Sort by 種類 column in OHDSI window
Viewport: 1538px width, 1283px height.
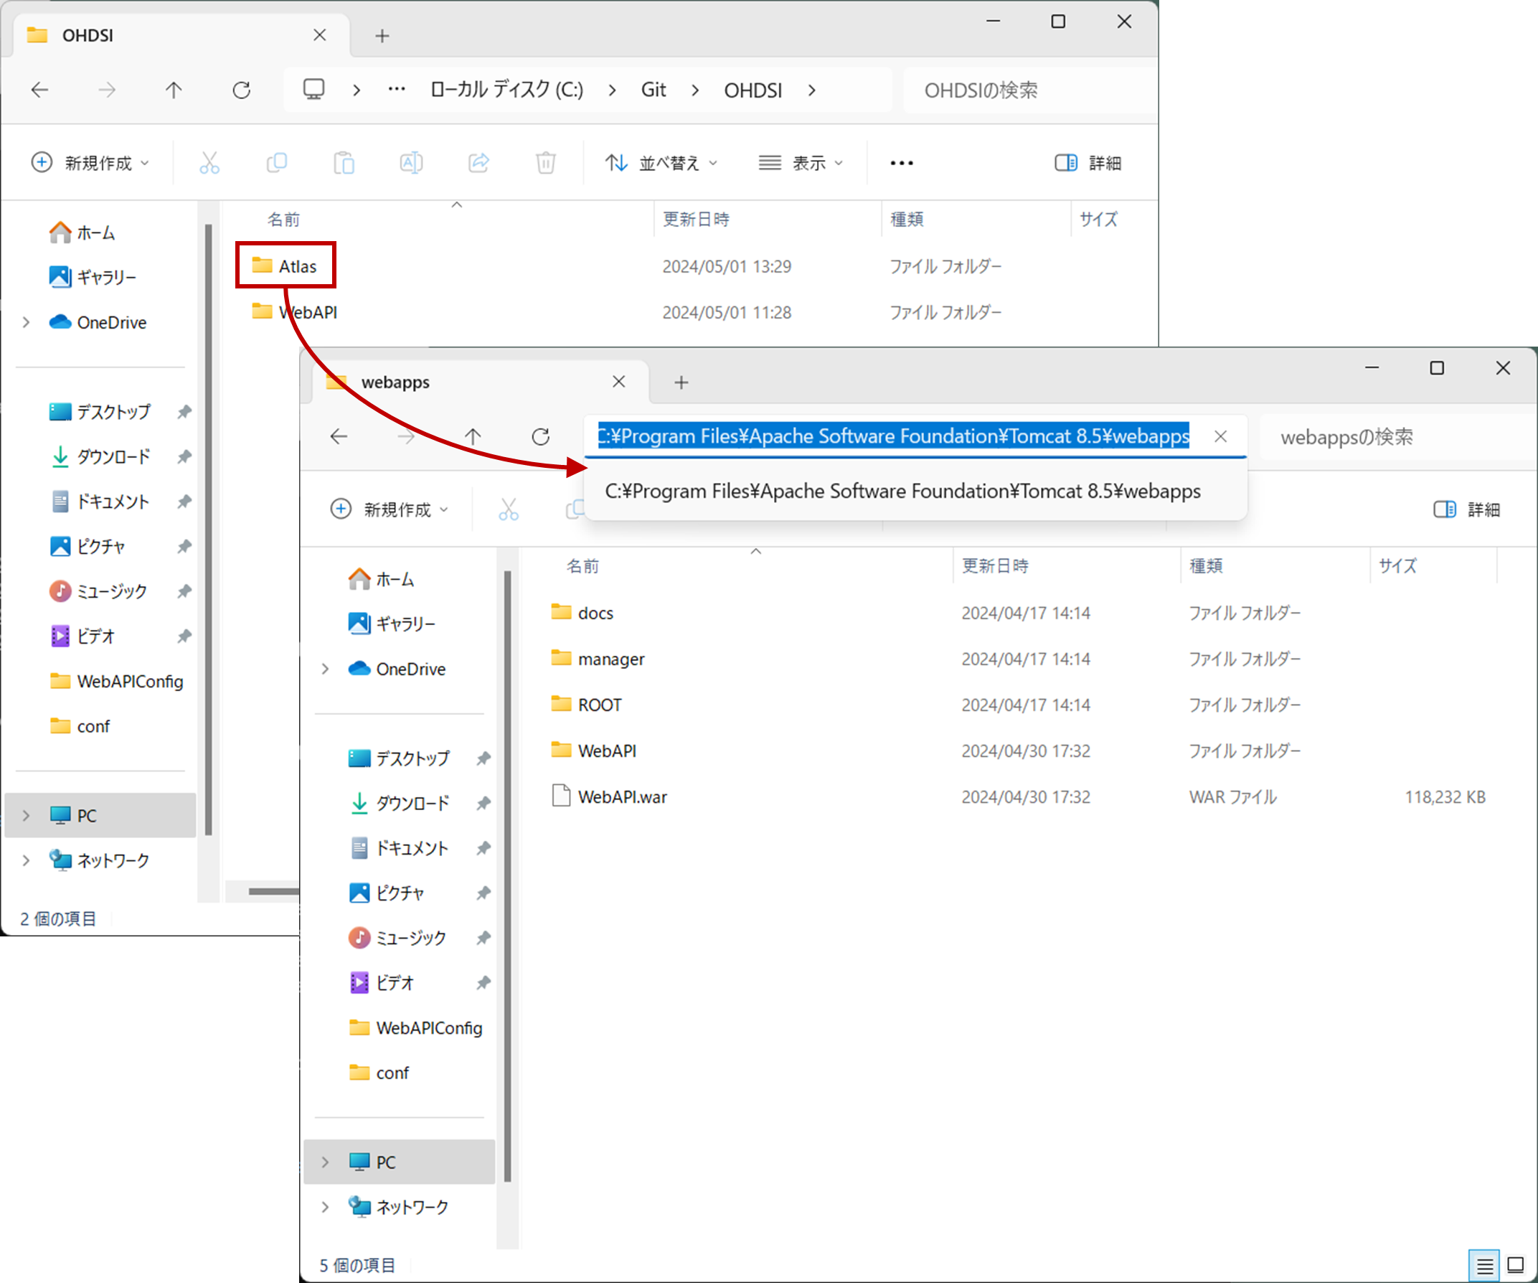[907, 219]
